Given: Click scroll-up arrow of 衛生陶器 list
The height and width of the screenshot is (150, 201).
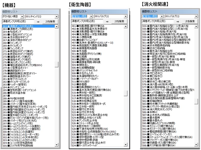Looking at the screenshot, I should 126,26.
